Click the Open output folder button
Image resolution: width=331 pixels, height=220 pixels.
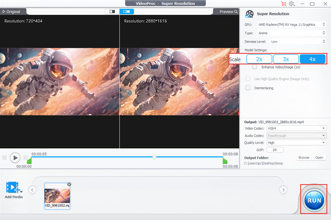tap(319, 157)
